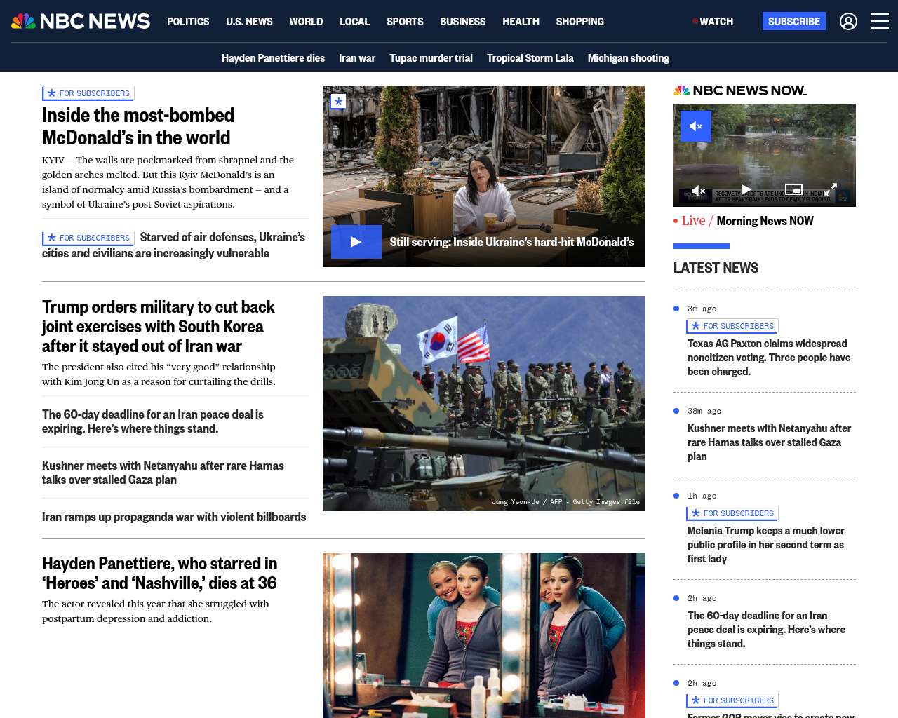Click the For Subscribers badge above the McDonald's headline
This screenshot has width=898, height=718.
[x=88, y=93]
